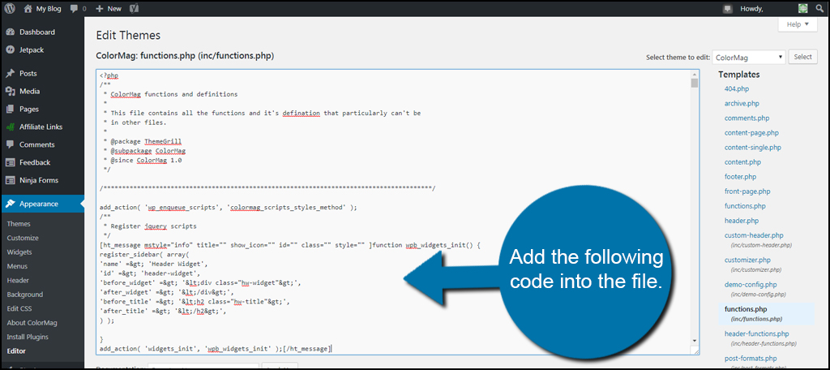Open the notifications icon near Howdy

(x=728, y=8)
